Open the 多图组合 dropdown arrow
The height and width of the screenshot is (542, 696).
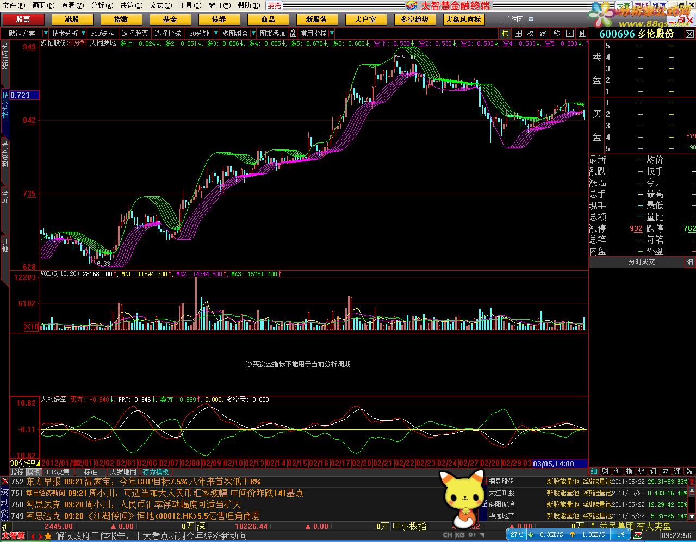(253, 33)
